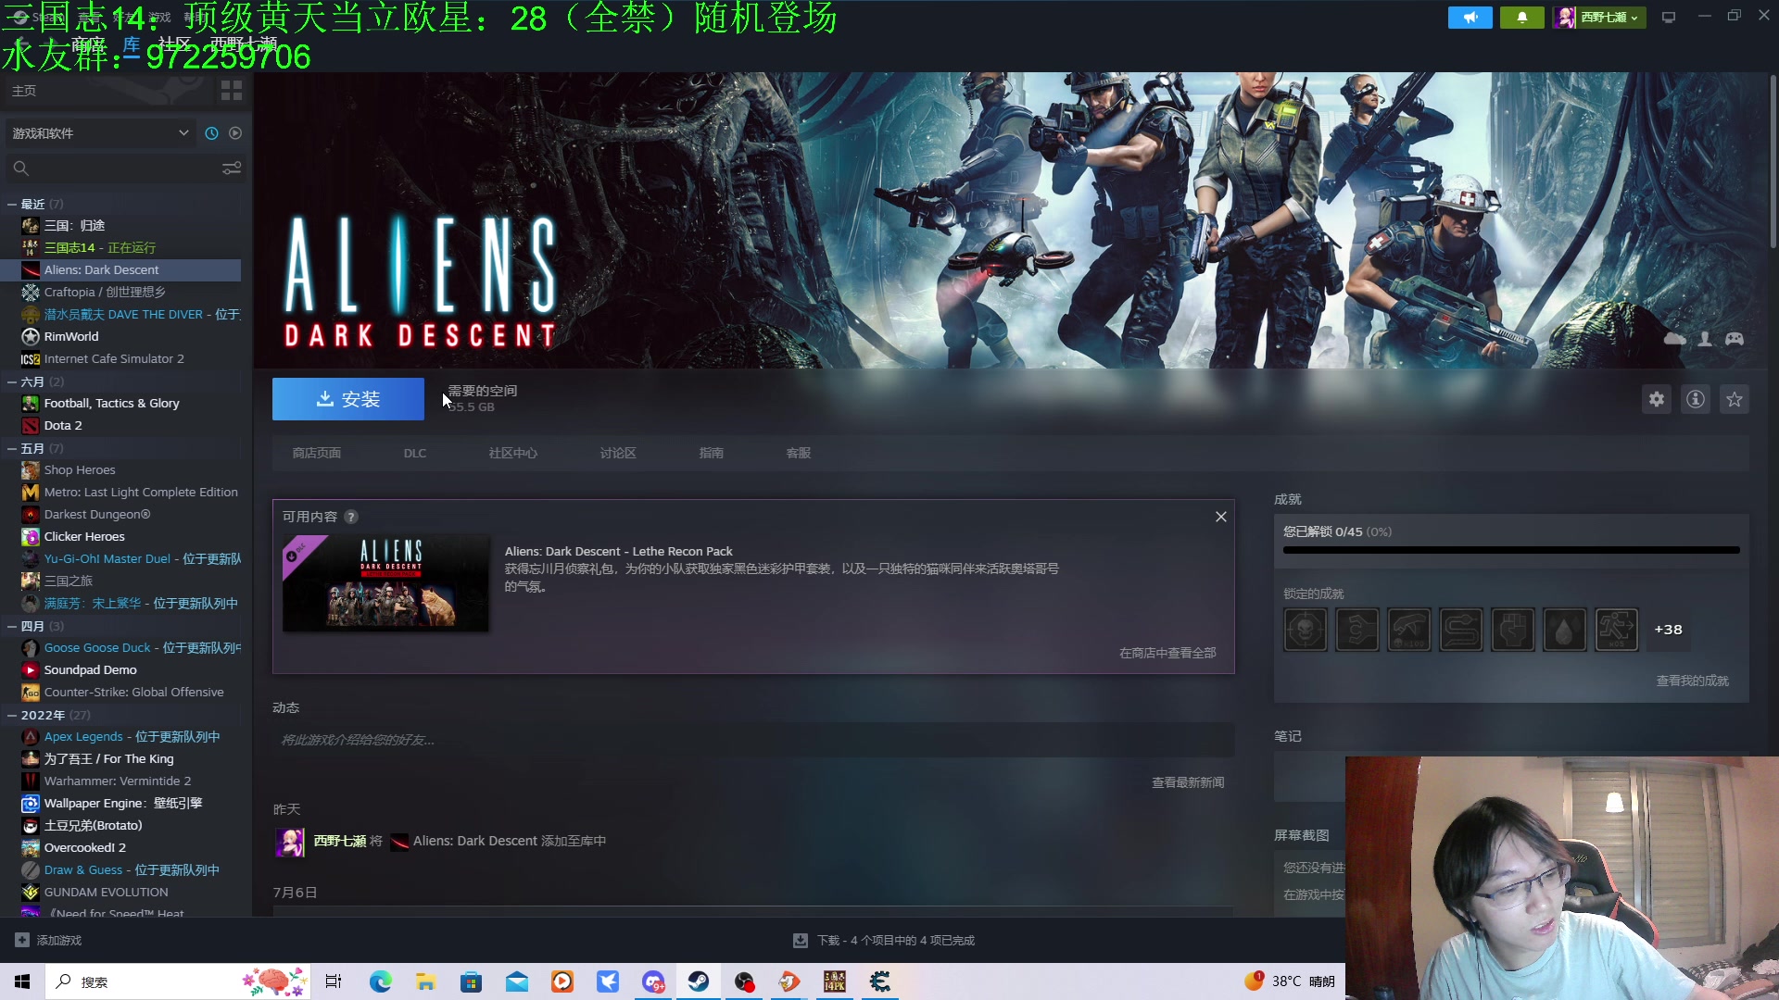
Task: Toggle the recent activity clock sort icon
Action: pos(211,133)
